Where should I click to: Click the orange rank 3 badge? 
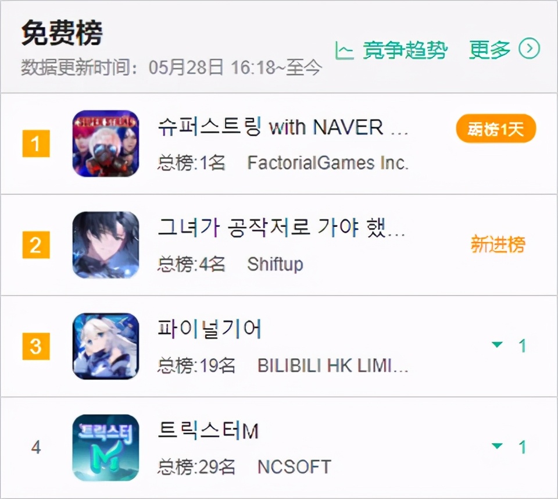(36, 346)
